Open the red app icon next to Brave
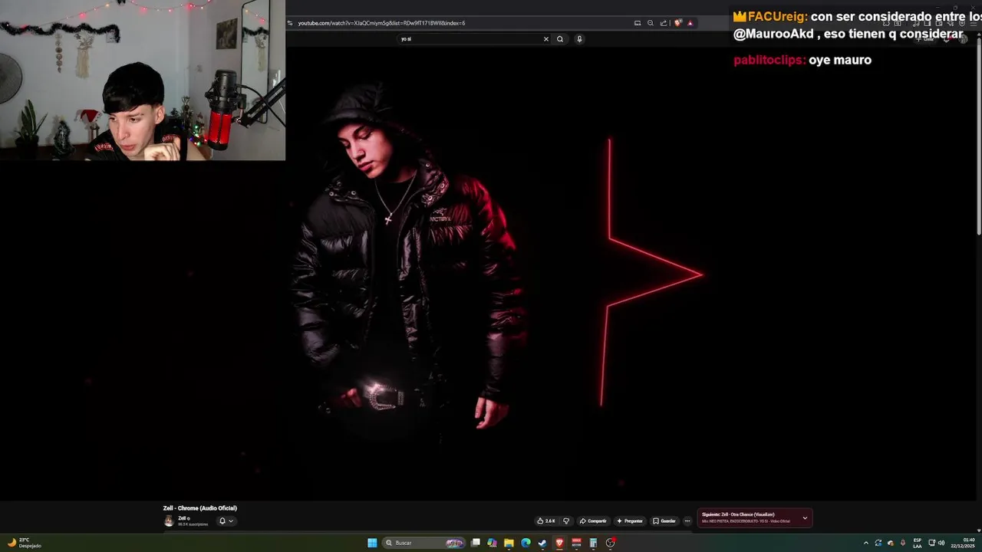 [576, 543]
